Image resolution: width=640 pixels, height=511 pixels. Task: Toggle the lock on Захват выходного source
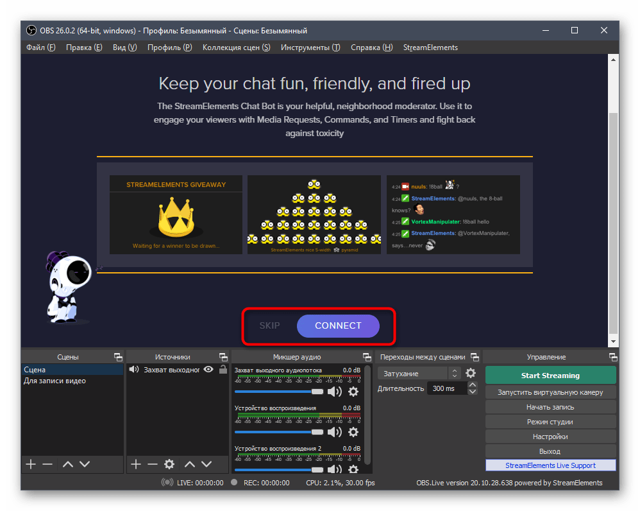[223, 370]
